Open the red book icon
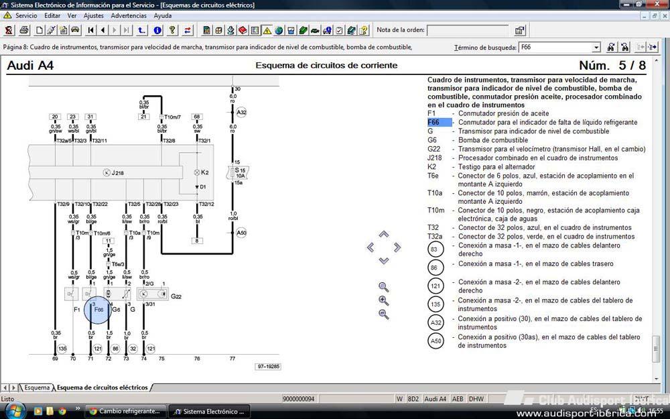This screenshot has width=670, height=419. click(243, 30)
